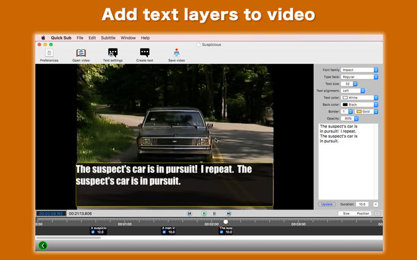Open Text settings from the toolbar
The width and height of the screenshot is (417, 260).
pos(113,54)
